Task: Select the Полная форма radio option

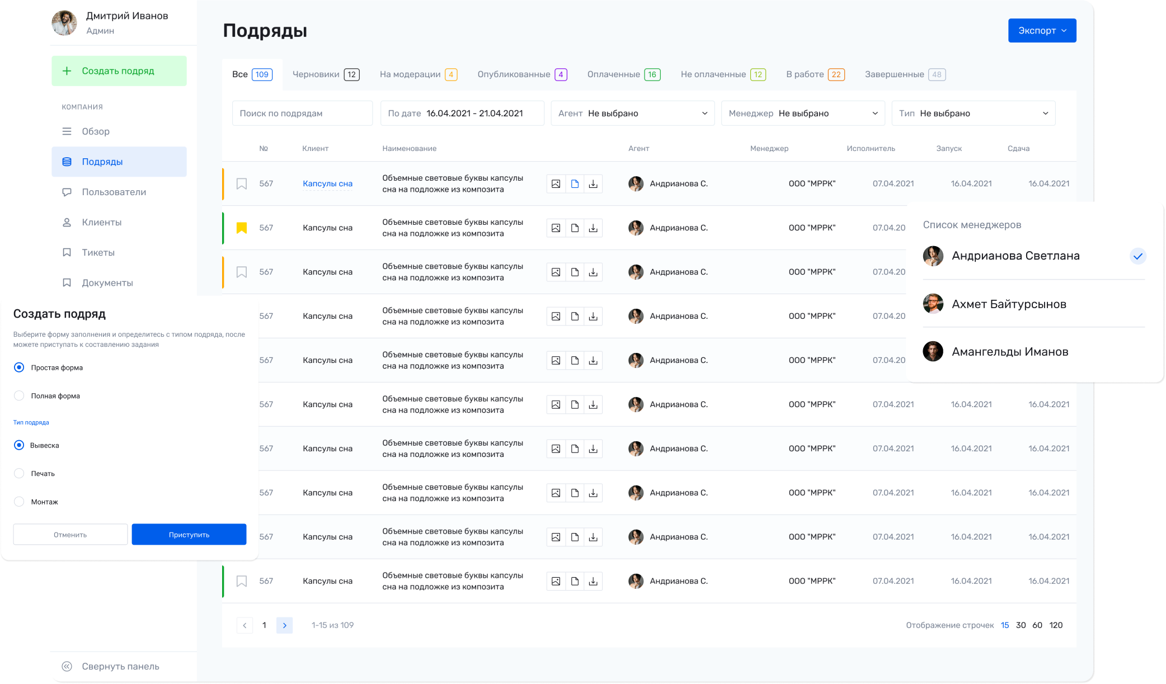Action: pyautogui.click(x=20, y=396)
